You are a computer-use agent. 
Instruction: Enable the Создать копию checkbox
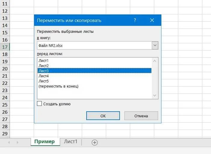pyautogui.click(x=39, y=104)
